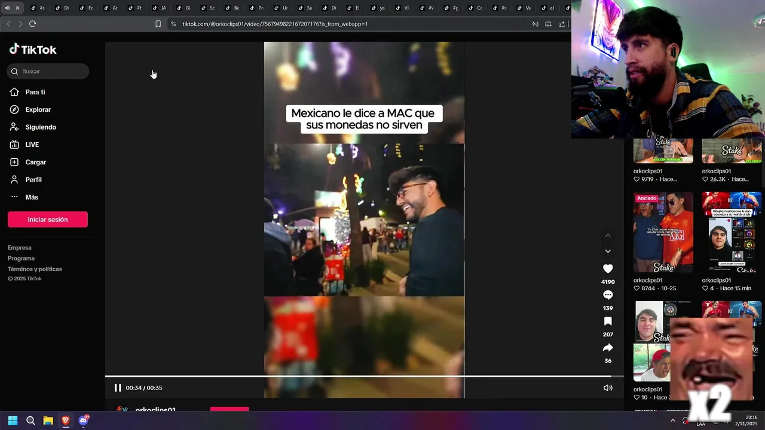Mute the active tab audio icon
765x430 pixels.
8,8
